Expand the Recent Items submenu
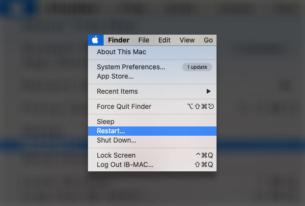 [x=117, y=91]
